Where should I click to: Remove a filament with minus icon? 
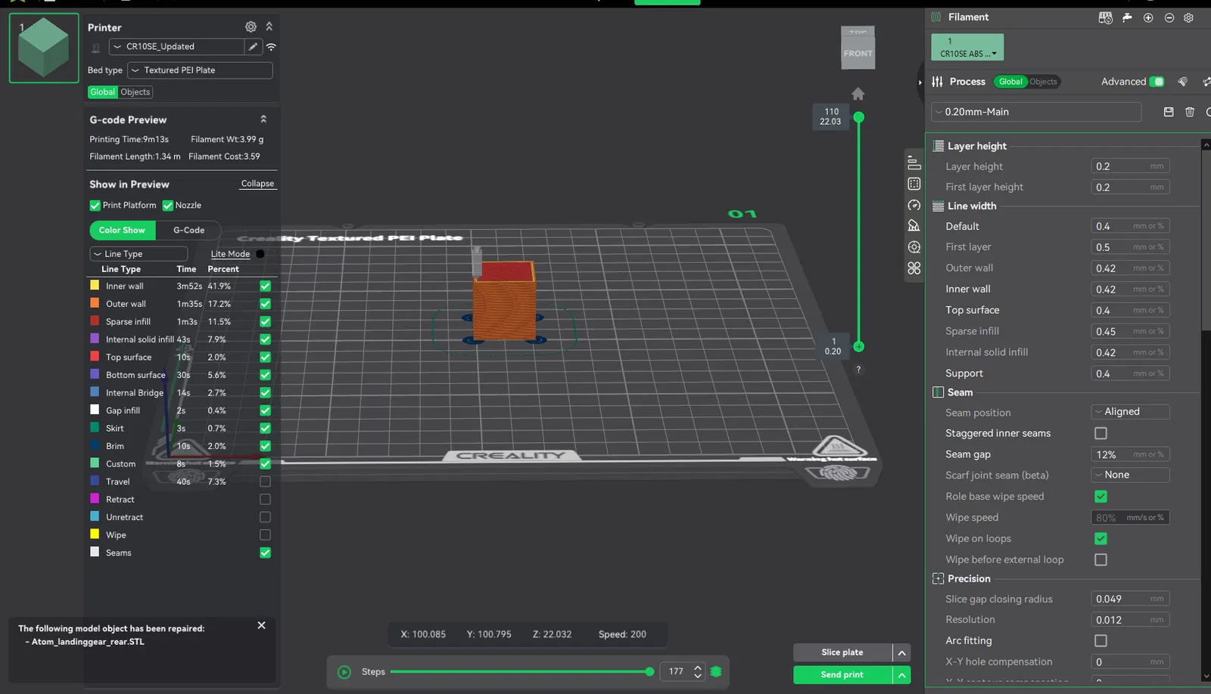click(1169, 17)
